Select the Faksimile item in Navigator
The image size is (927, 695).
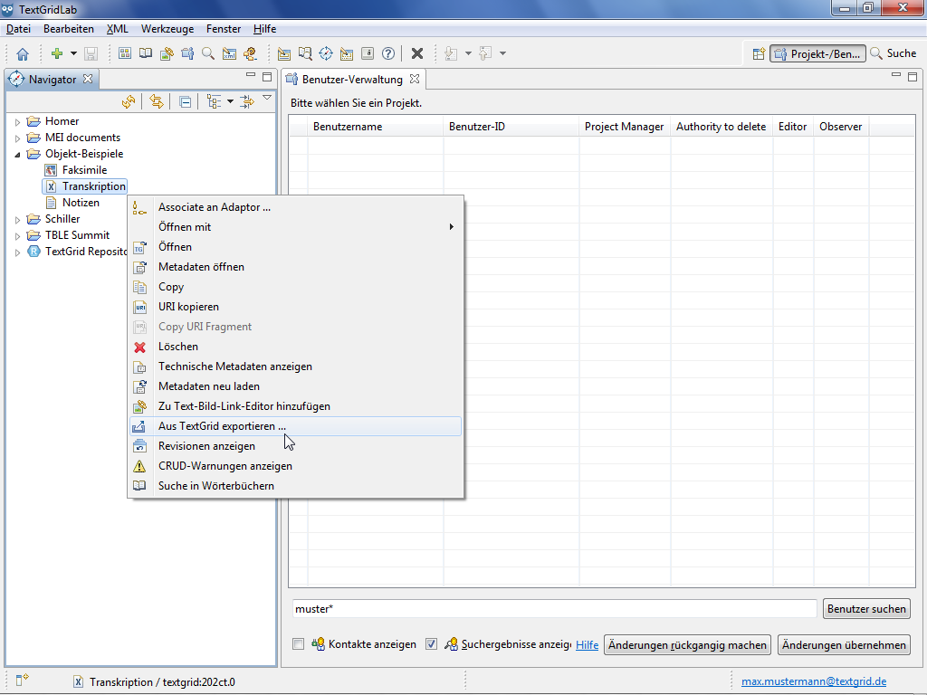point(84,170)
